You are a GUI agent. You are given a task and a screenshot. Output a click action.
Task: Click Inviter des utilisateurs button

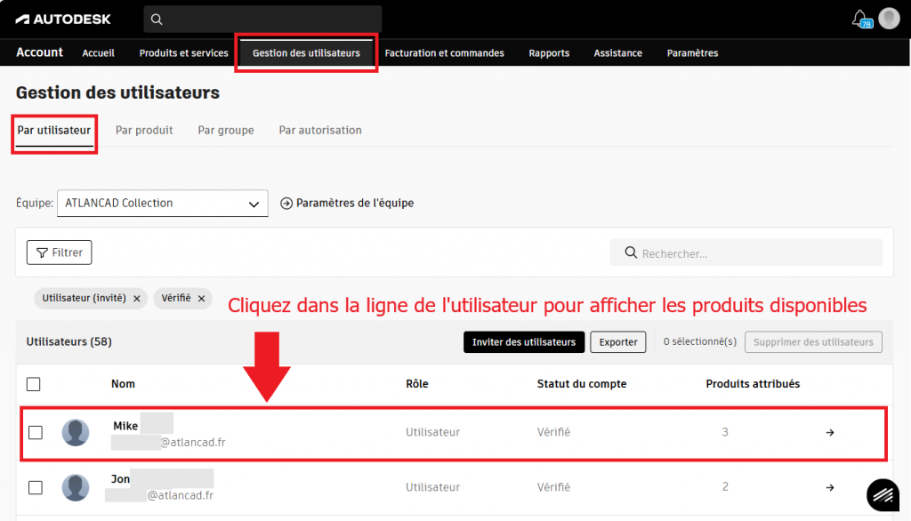(x=523, y=342)
